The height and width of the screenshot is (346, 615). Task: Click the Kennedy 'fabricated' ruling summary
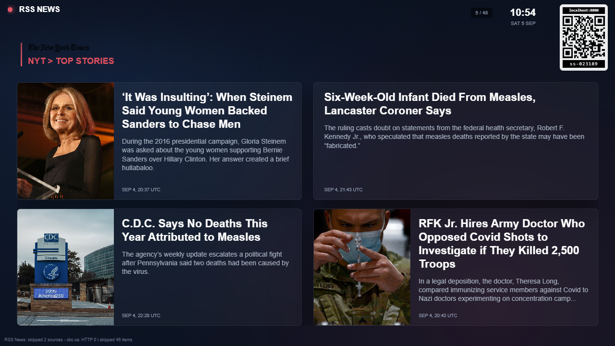click(454, 136)
